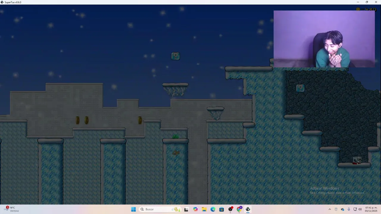Click the coin counter icon at top right

tap(358, 10)
